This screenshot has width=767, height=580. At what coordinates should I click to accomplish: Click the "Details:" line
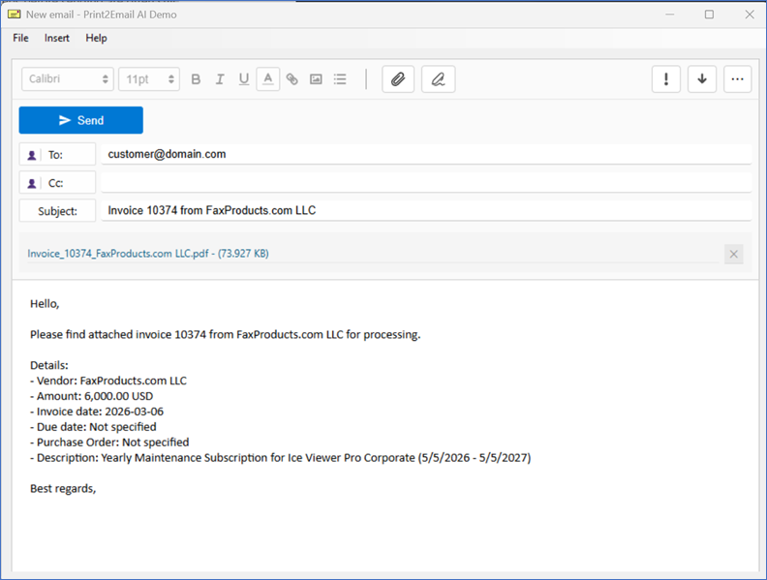tap(49, 365)
